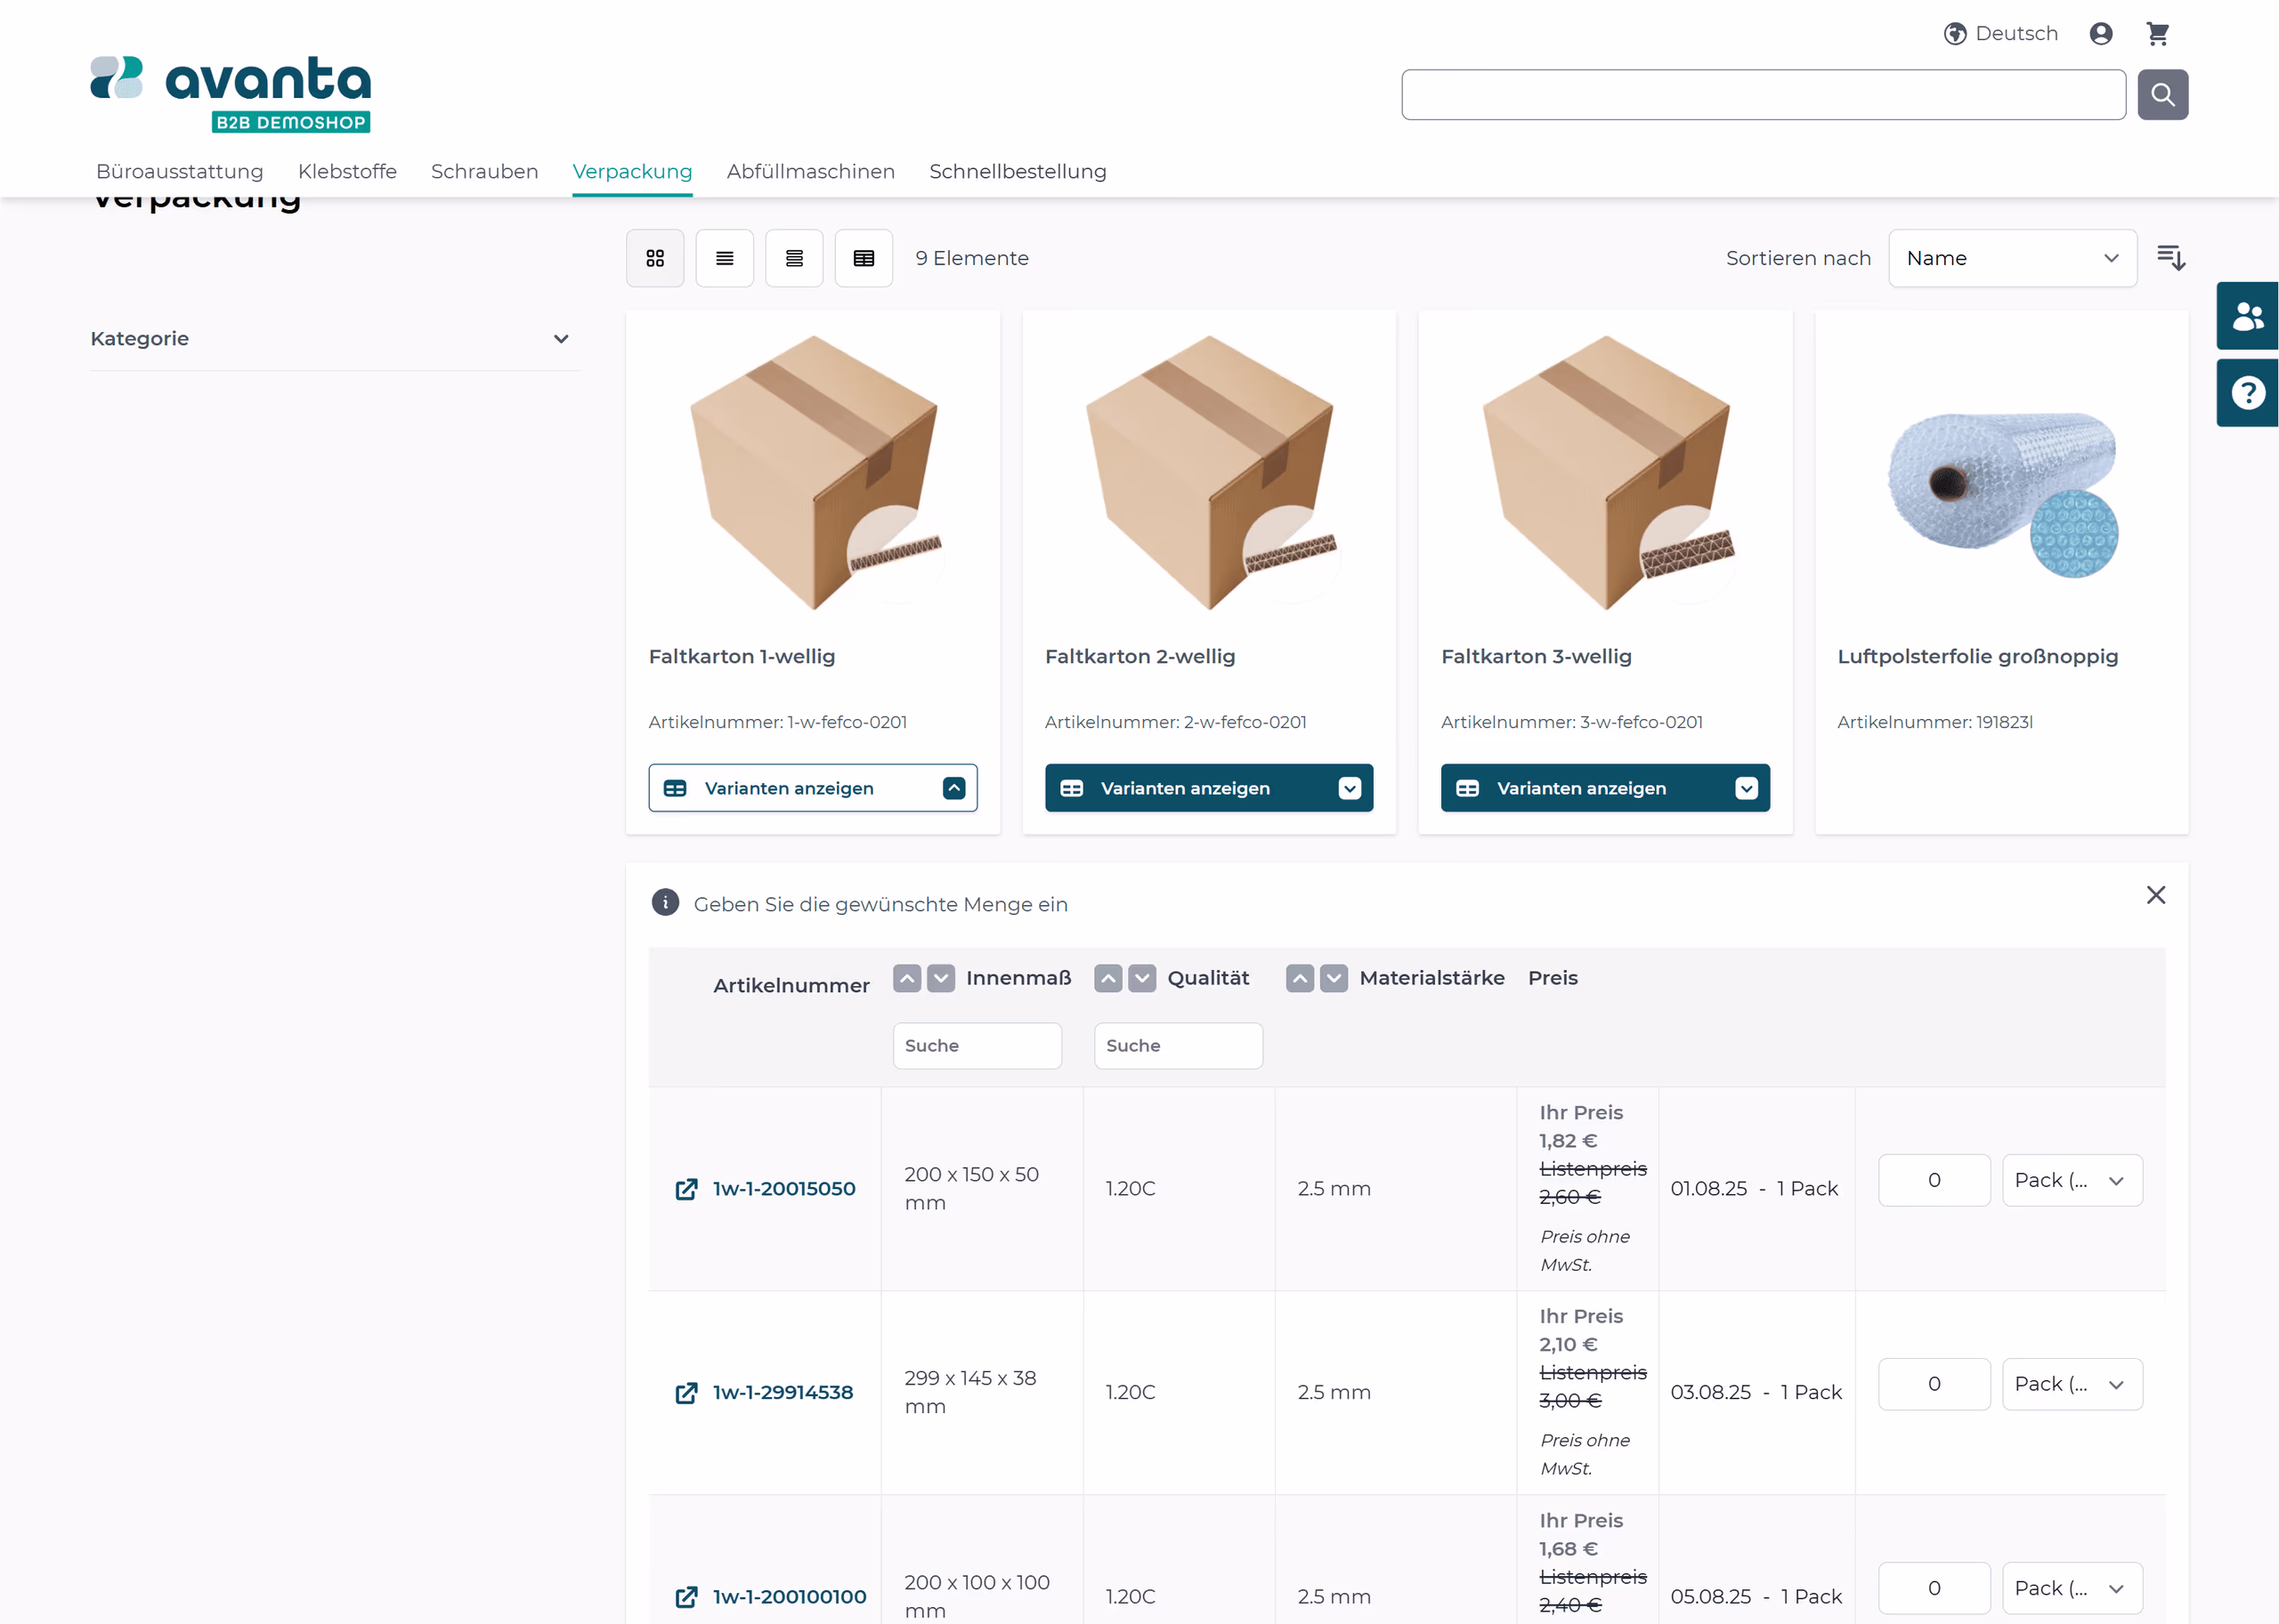Open the Abfüllmaschinen menu

[810, 171]
